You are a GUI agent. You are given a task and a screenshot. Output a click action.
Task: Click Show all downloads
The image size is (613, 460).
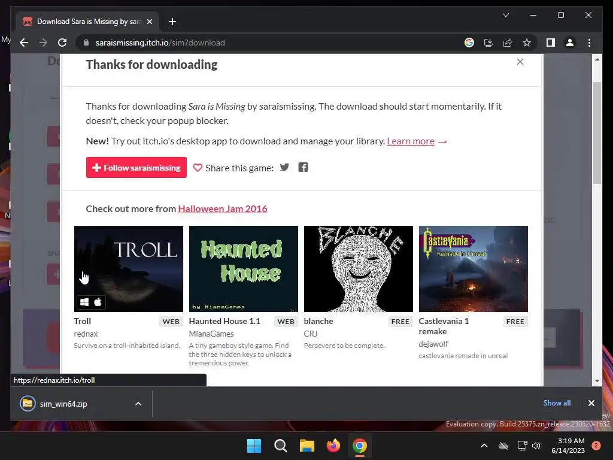click(x=557, y=403)
